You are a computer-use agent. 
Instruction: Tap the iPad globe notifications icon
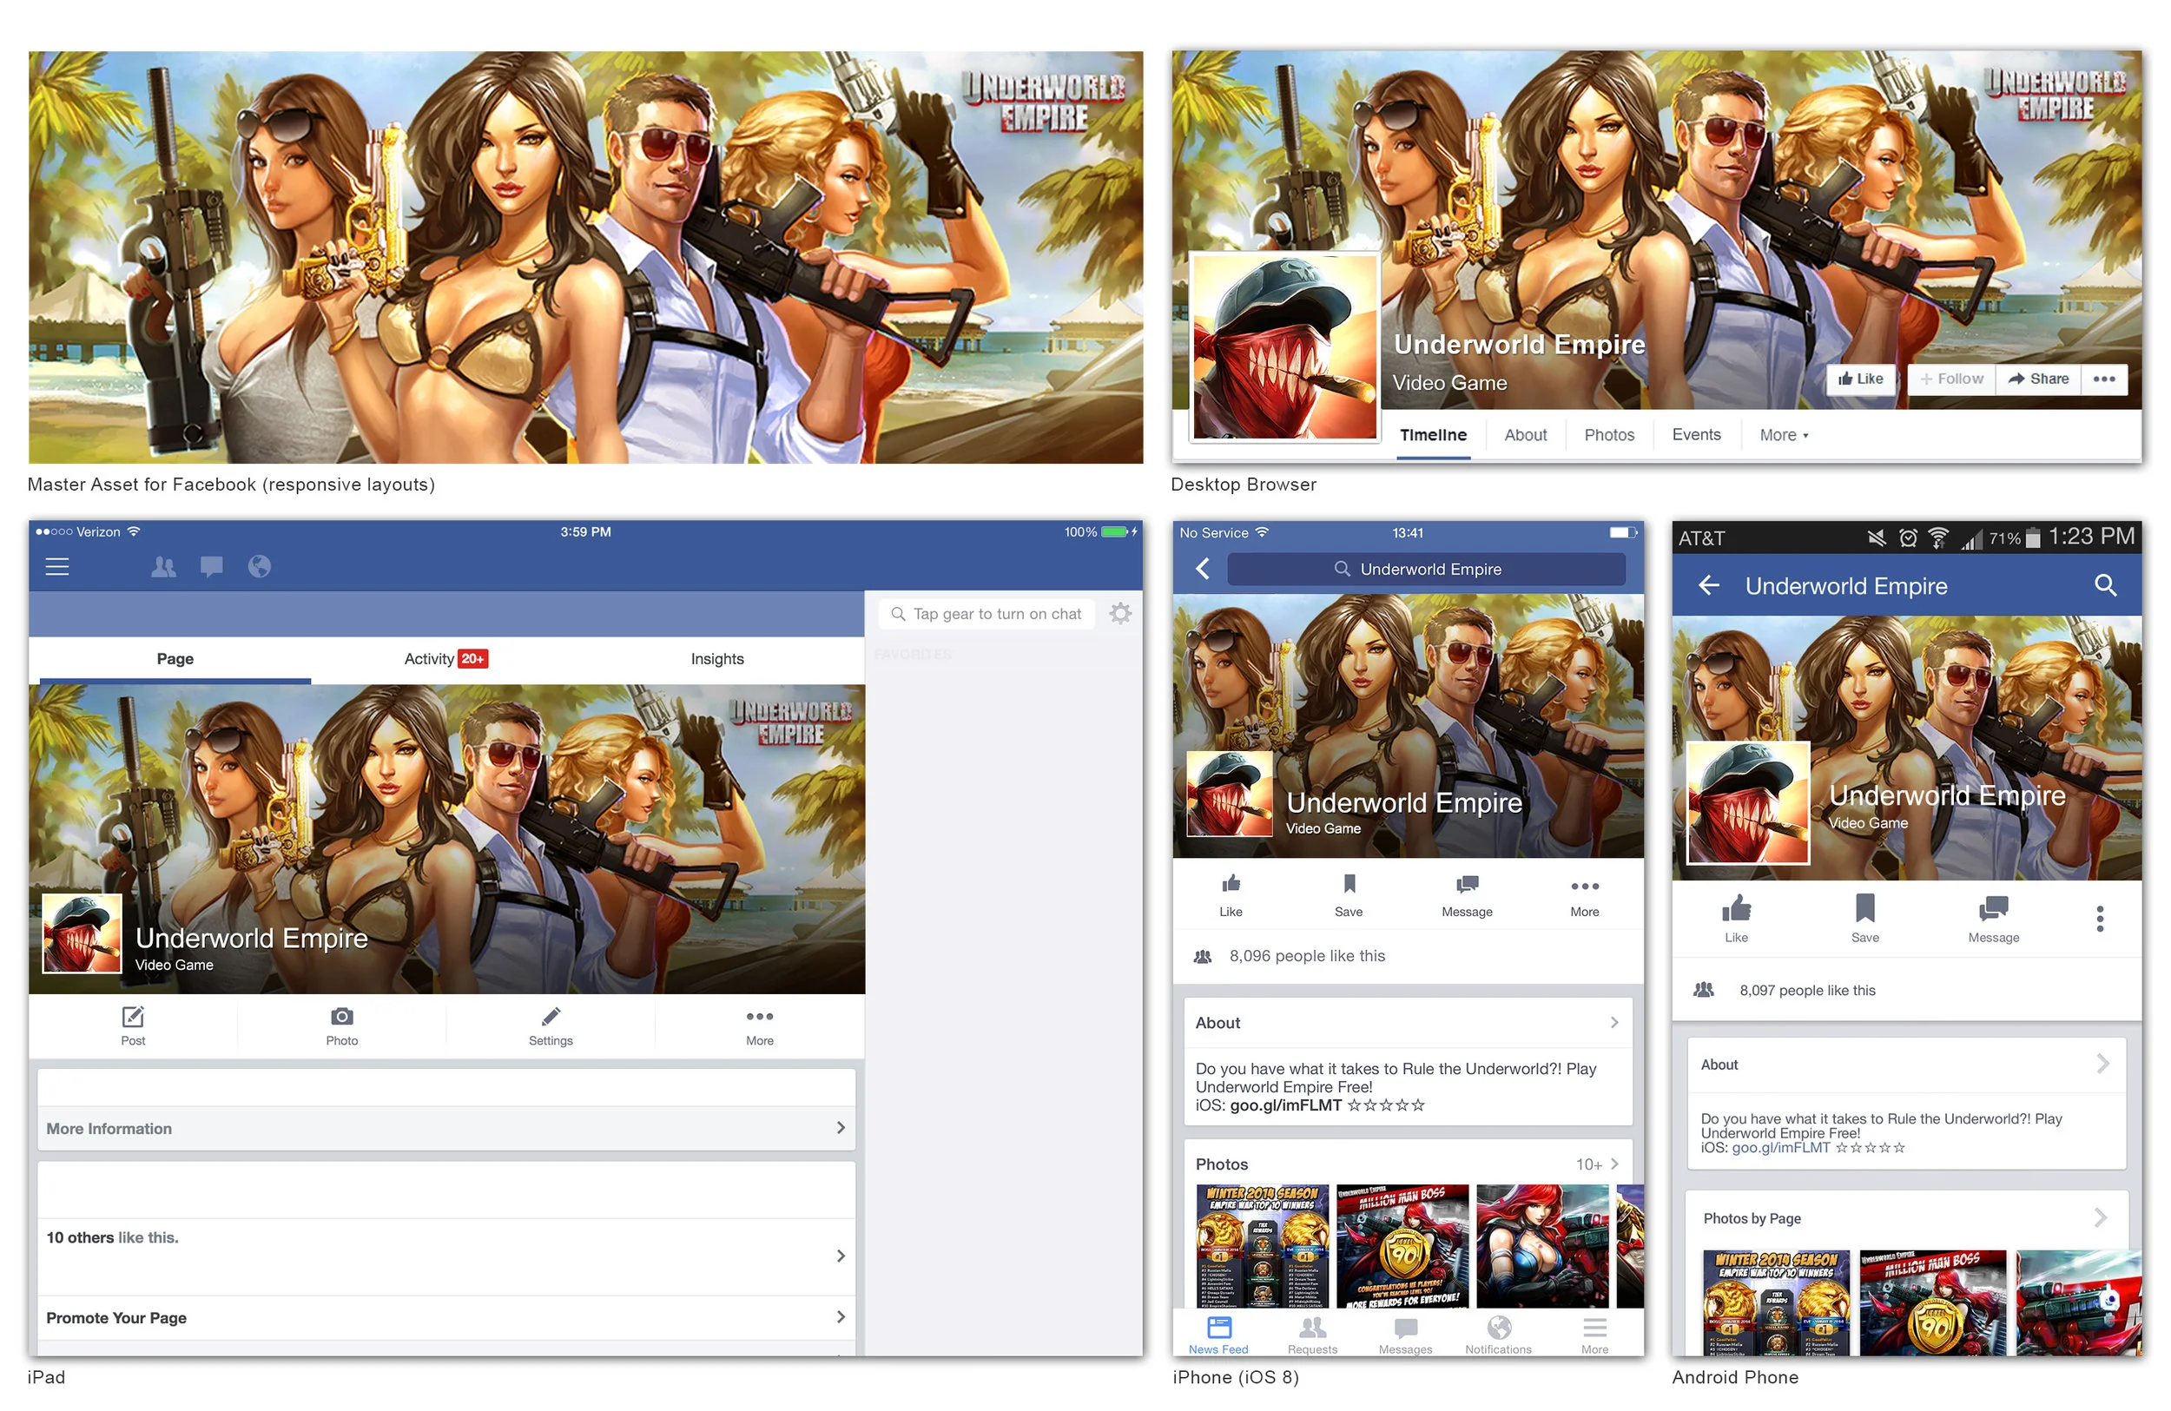(259, 567)
